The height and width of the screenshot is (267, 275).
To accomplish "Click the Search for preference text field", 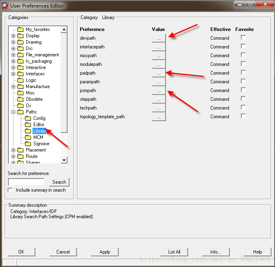I will tap(26, 182).
